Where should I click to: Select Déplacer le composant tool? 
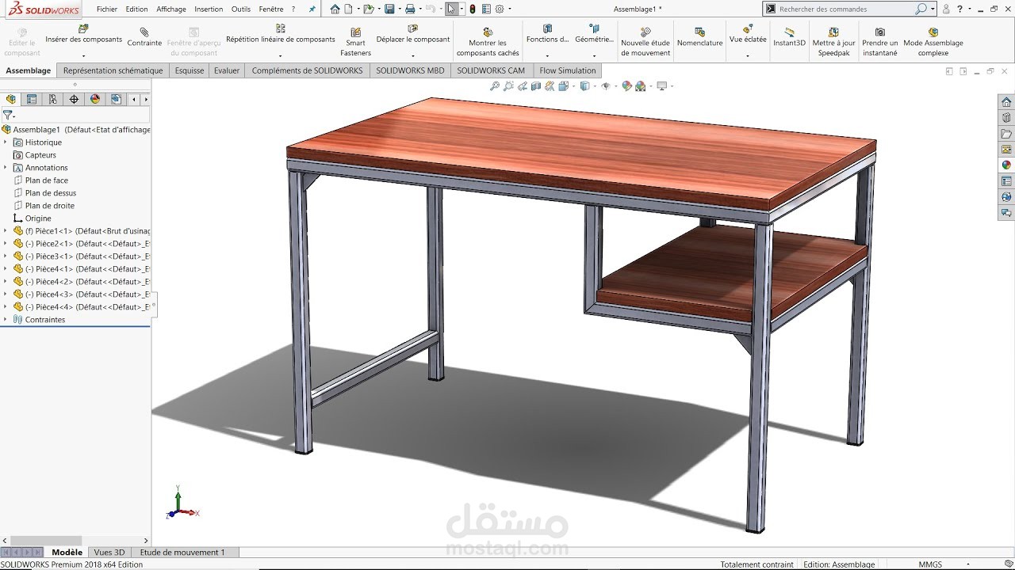point(412,33)
